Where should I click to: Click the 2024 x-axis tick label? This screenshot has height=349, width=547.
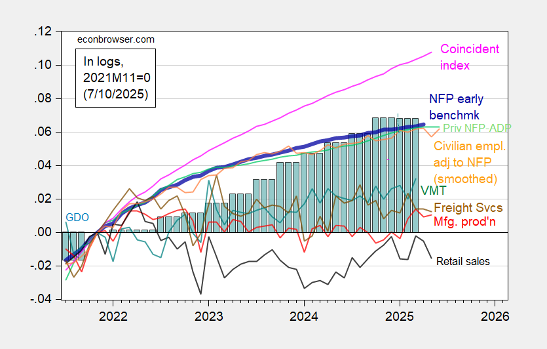pos(304,315)
